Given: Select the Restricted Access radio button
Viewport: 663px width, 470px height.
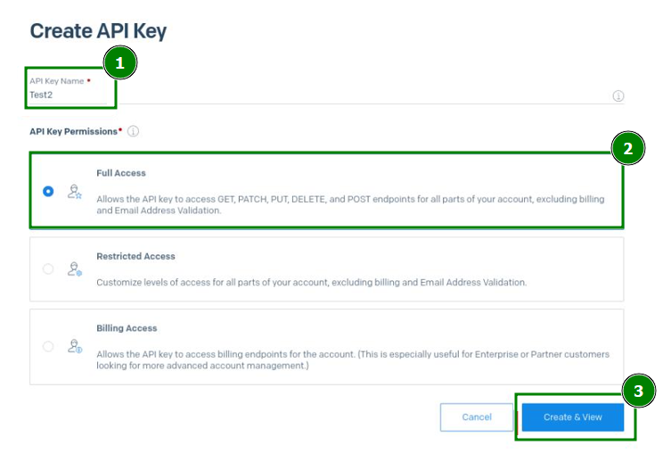Looking at the screenshot, I should click(x=48, y=269).
